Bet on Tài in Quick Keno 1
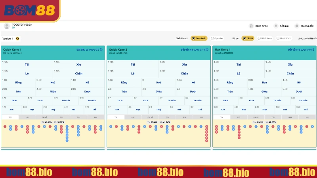Viewport: 317px width, 178px height. point(27,64)
